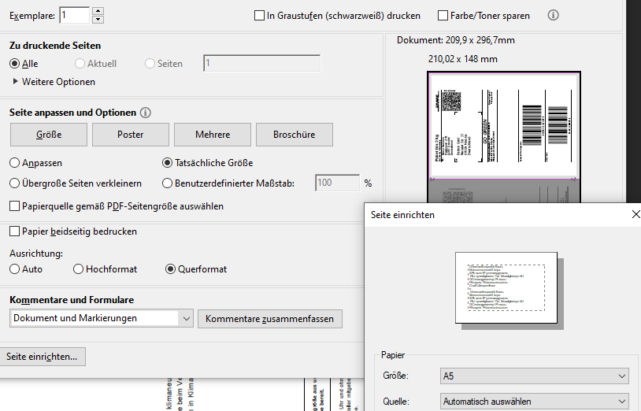The width and height of the screenshot is (641, 411).
Task: Choose the Seiten radio option
Action: pos(150,64)
